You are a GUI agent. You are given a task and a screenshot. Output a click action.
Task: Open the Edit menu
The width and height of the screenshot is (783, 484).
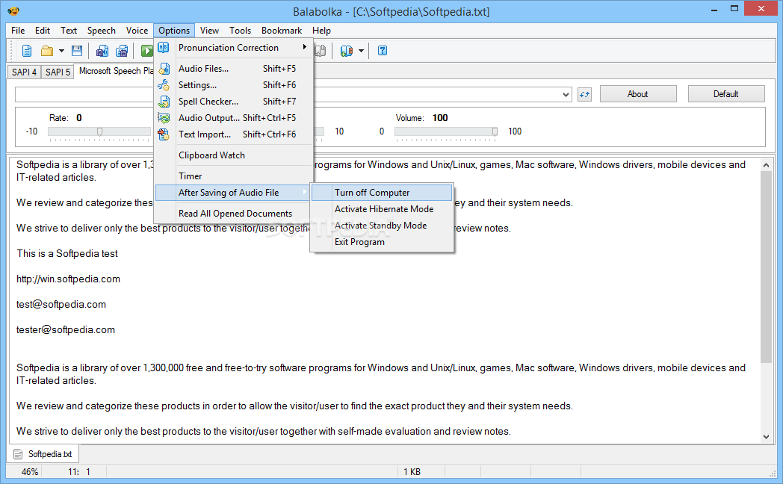click(43, 31)
